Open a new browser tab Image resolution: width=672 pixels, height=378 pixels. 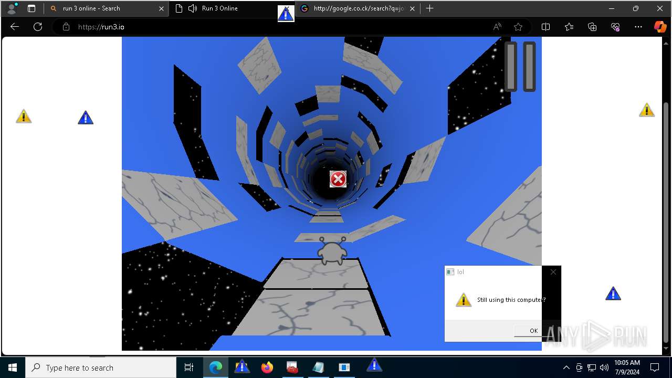(429, 8)
